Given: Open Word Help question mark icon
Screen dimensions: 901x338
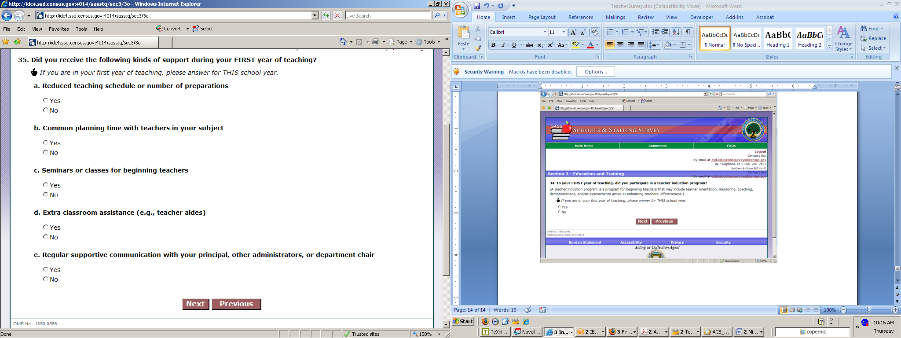Looking at the screenshot, I should click(896, 17).
